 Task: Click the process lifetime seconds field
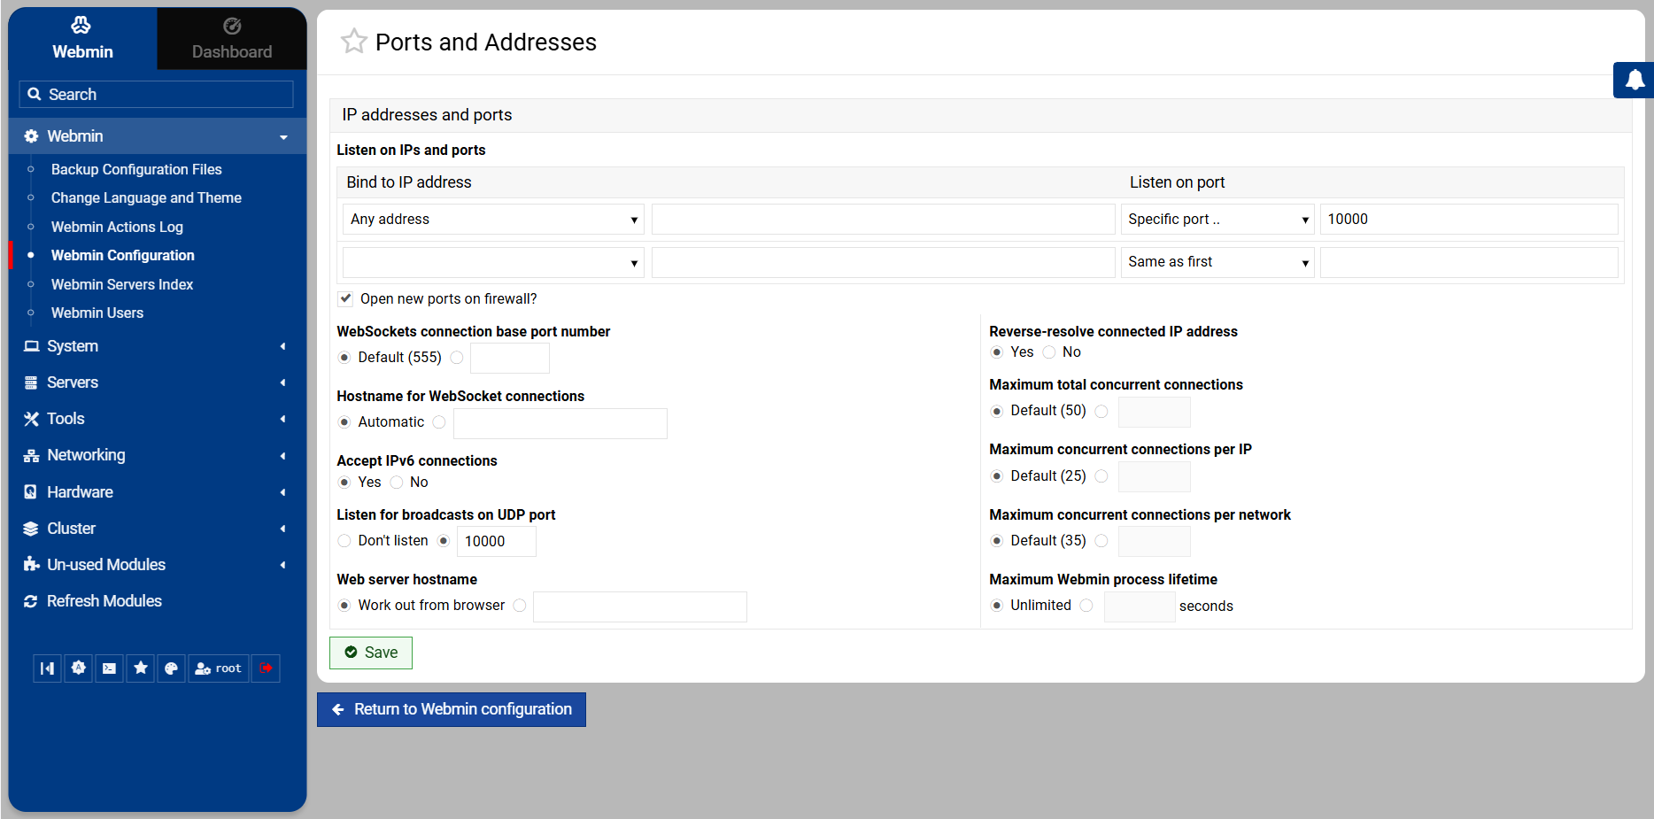1140,607
